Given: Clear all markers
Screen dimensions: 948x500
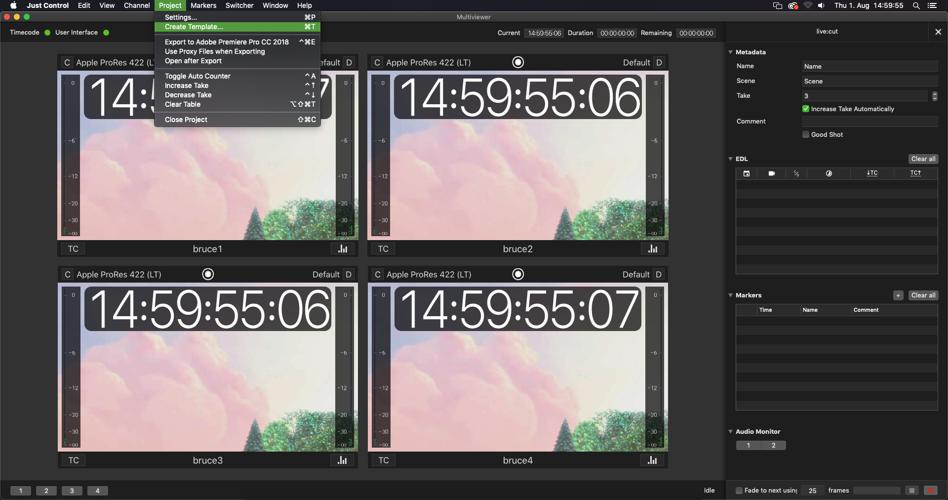Looking at the screenshot, I should [x=923, y=295].
